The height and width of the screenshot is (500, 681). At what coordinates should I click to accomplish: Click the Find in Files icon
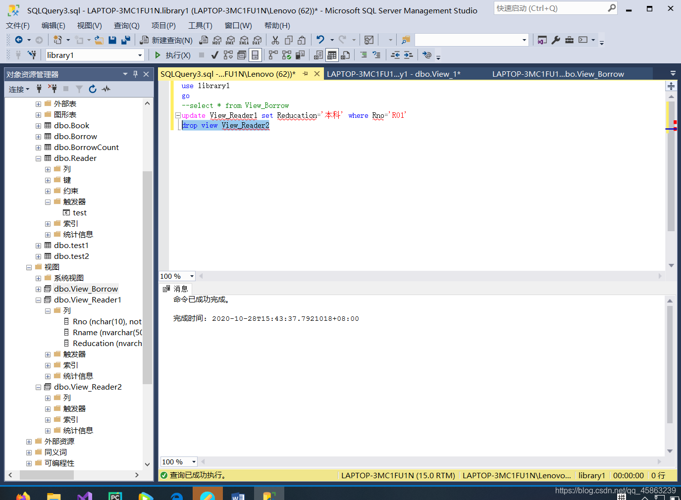tap(406, 40)
